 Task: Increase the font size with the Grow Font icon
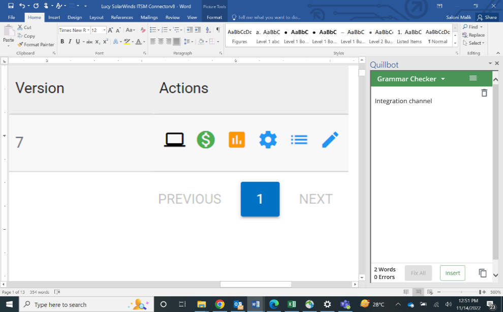[x=110, y=30]
